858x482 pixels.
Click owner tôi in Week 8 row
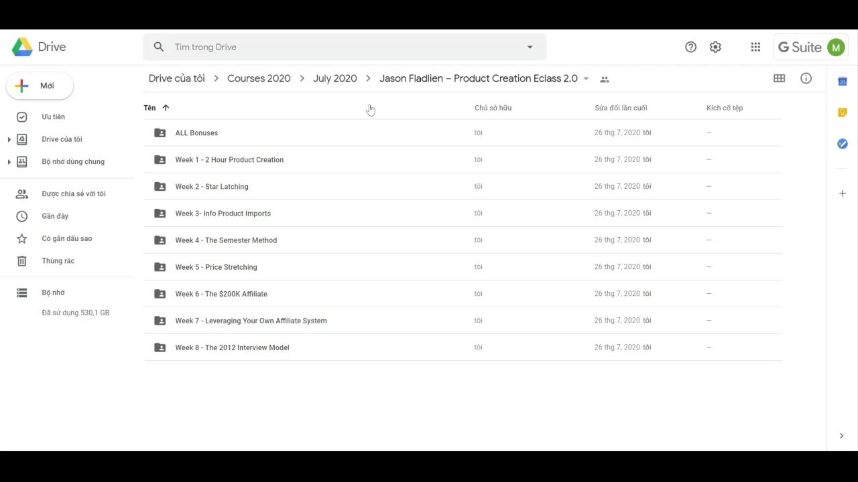point(478,347)
